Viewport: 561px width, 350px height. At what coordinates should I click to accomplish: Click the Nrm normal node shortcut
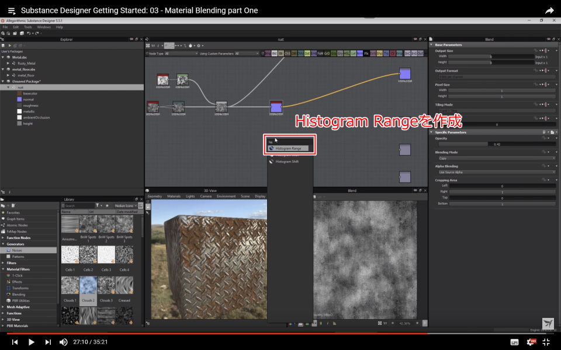(359, 54)
